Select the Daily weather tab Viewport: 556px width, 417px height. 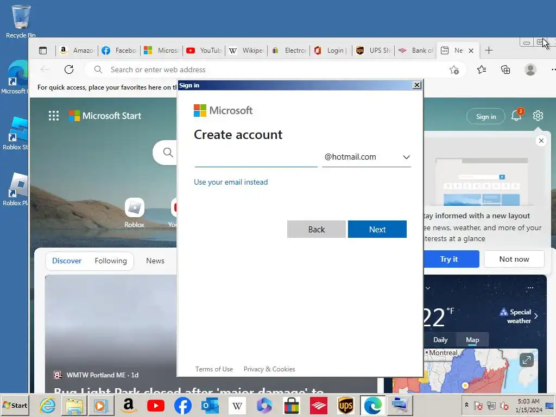[x=440, y=340]
